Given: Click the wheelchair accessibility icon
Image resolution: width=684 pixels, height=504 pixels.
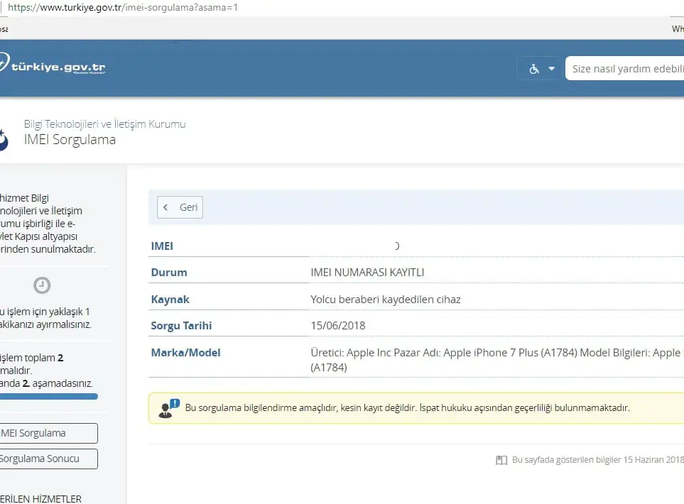Looking at the screenshot, I should pyautogui.click(x=534, y=69).
